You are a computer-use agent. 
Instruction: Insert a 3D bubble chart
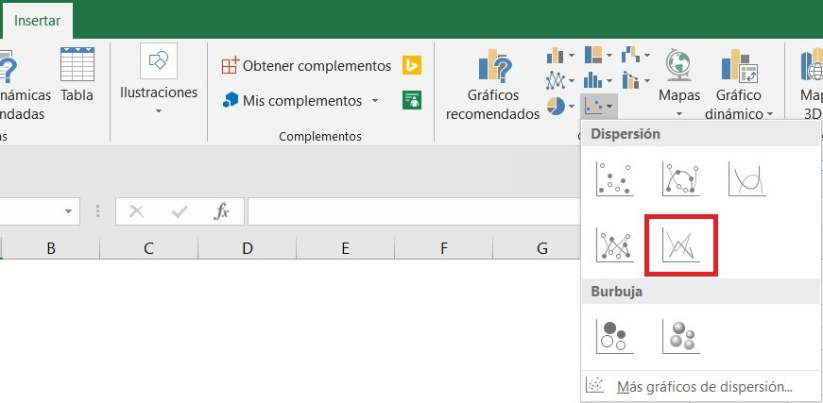(680, 335)
